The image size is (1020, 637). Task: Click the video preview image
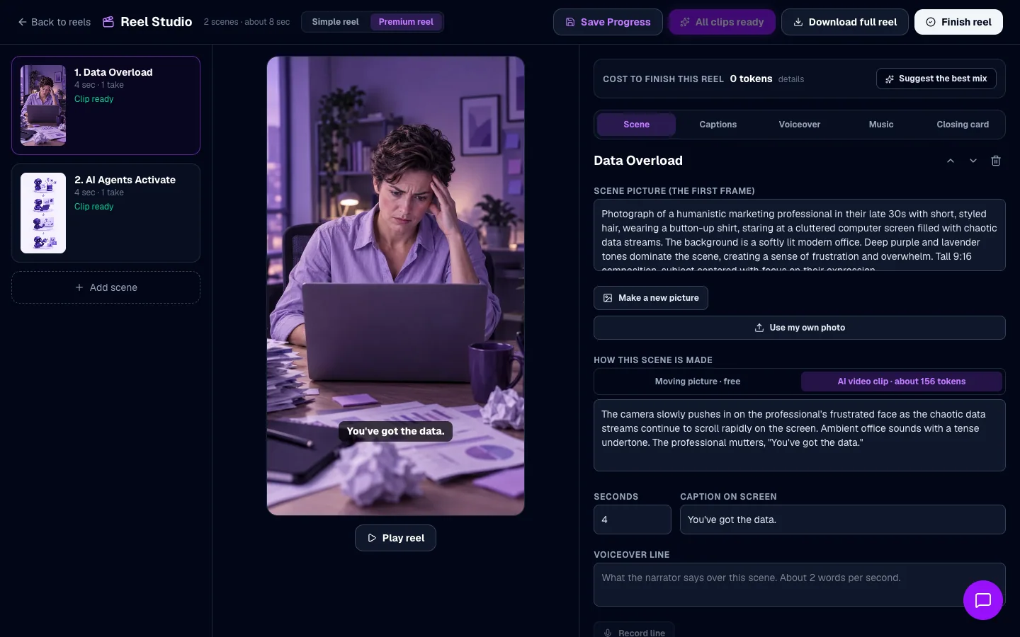395,286
